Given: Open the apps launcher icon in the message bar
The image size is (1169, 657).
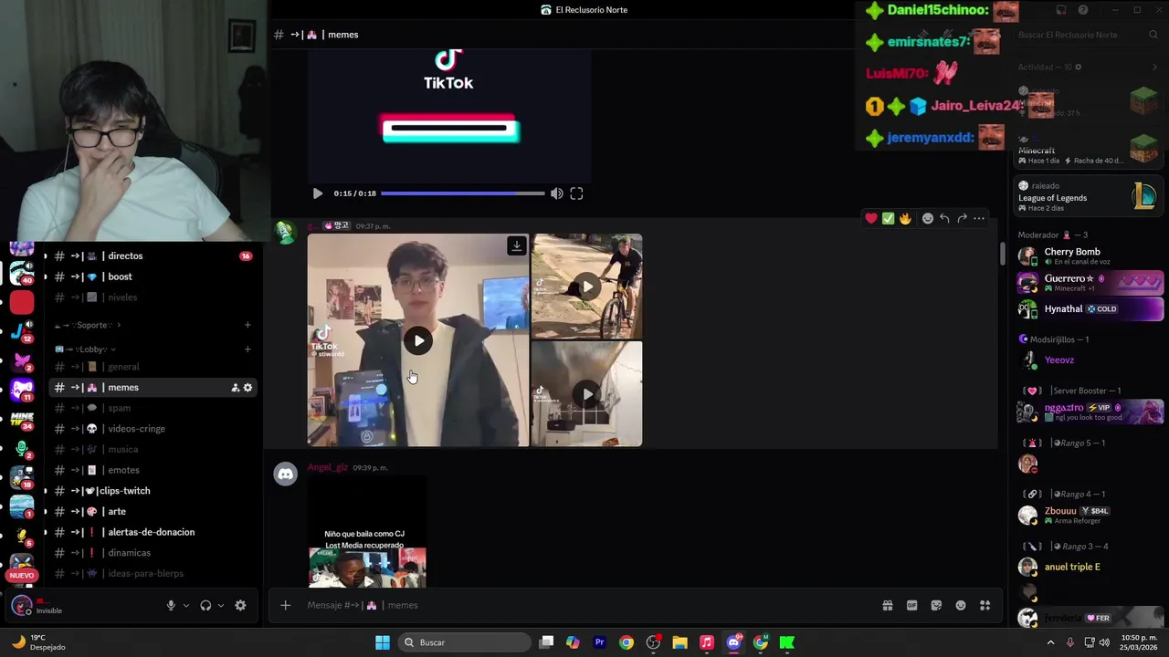Looking at the screenshot, I should click(985, 605).
